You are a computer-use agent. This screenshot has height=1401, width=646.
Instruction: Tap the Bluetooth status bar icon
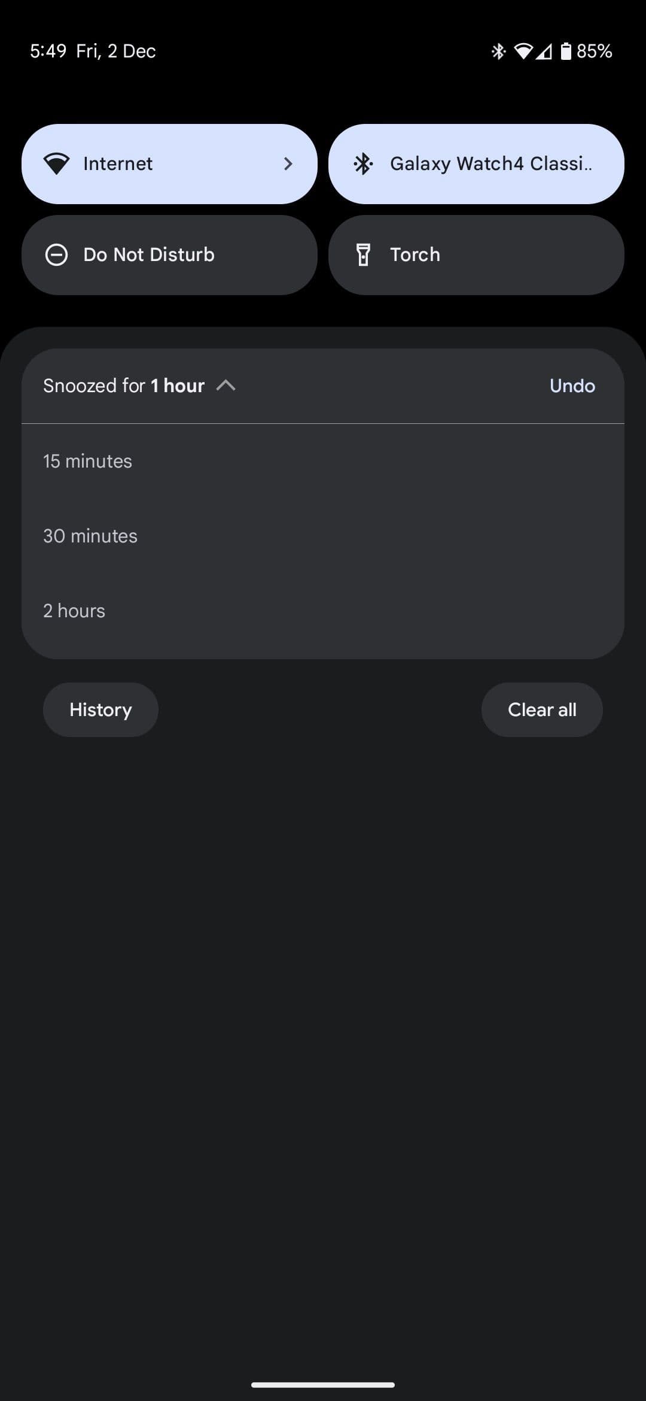coord(498,51)
